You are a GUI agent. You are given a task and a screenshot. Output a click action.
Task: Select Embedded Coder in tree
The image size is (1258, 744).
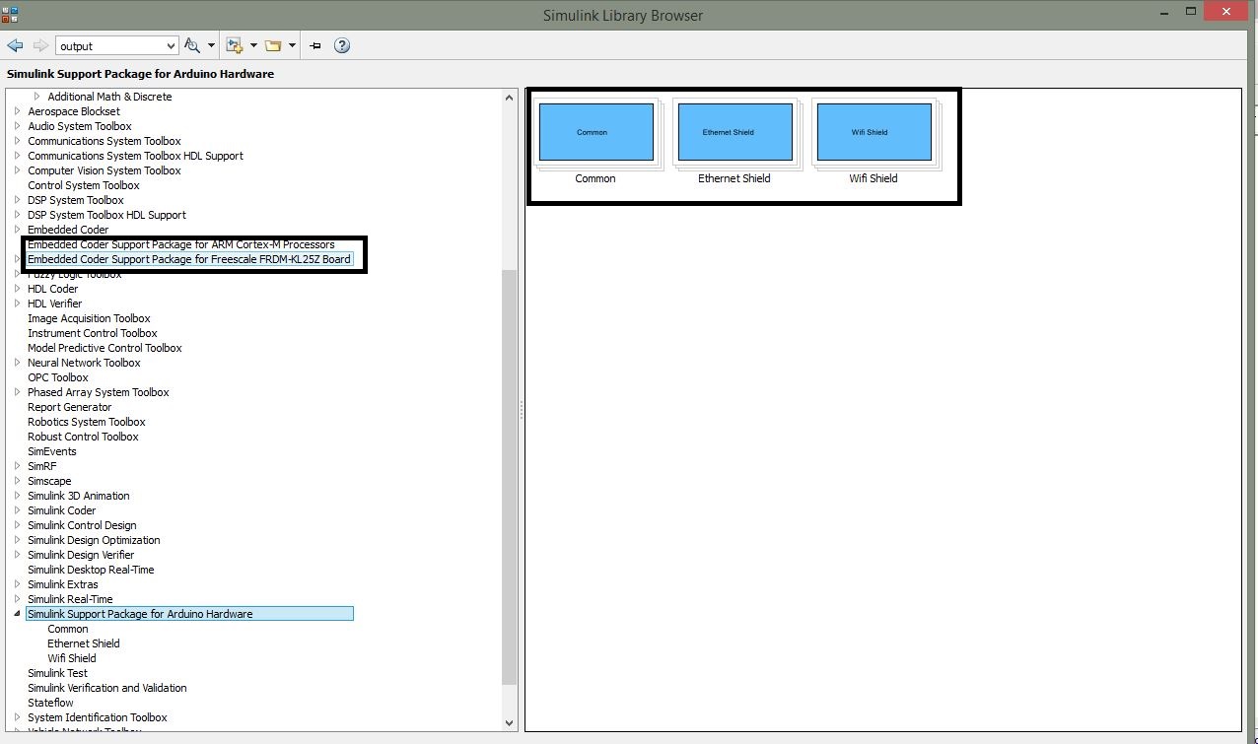coord(68,230)
